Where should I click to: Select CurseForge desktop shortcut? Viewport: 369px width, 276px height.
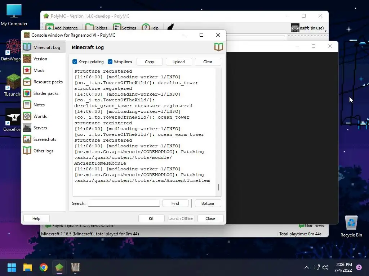tap(12, 120)
